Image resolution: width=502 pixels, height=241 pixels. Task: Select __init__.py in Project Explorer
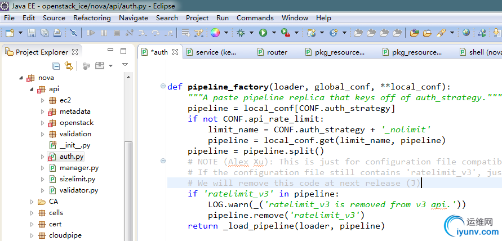pyautogui.click(x=75, y=145)
